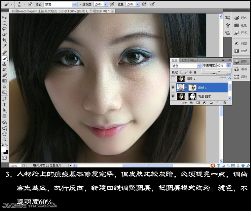Click the add layer mask icon
Screen dimensions: 251x211
coord(198,103)
